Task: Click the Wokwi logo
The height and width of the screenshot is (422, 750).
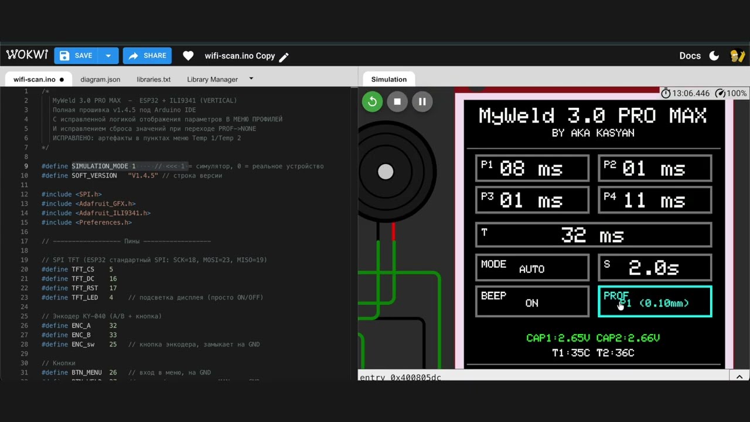Action: (27, 55)
